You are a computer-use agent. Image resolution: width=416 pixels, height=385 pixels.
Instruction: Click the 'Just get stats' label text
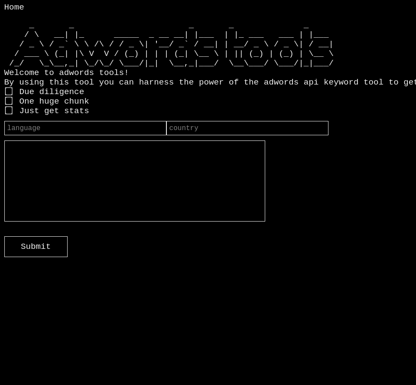(54, 111)
